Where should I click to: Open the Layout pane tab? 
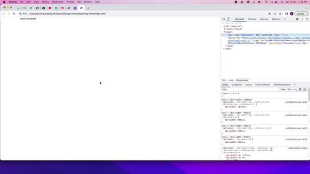coord(248,85)
